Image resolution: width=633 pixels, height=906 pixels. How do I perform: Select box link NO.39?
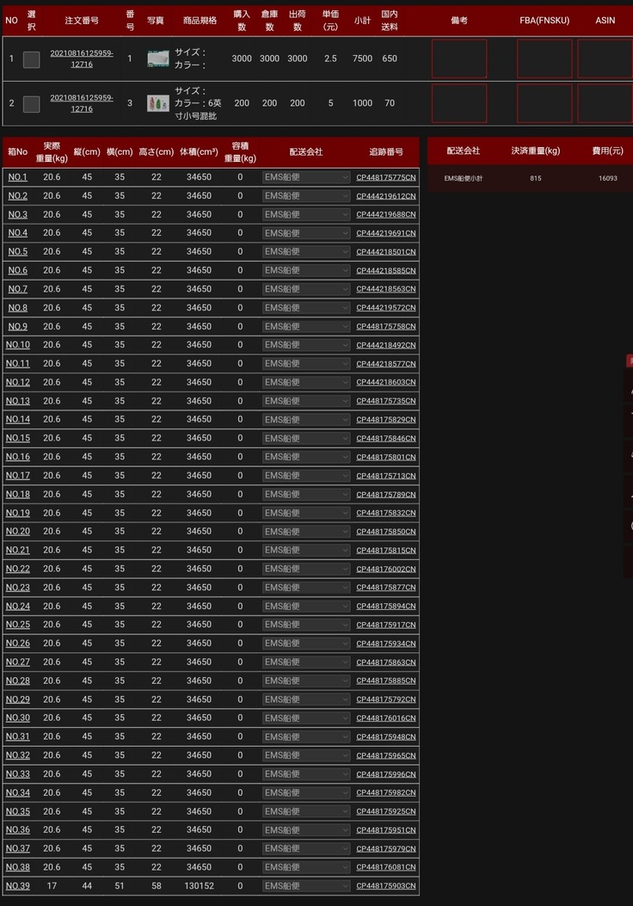pos(17,886)
